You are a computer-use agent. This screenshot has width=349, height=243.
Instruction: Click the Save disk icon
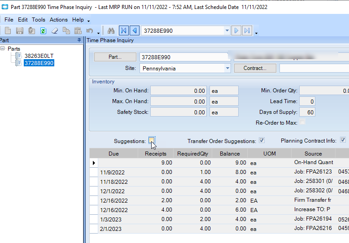(x=20, y=30)
